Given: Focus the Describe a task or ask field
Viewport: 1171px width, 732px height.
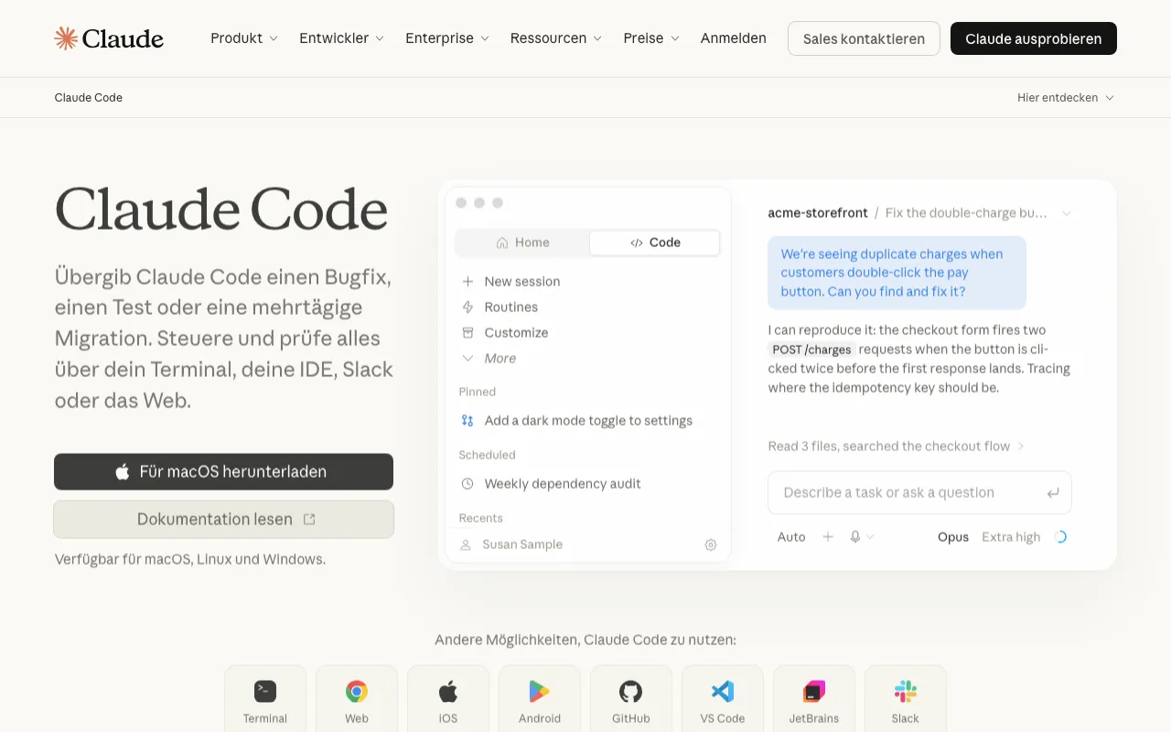Looking at the screenshot, I should (x=919, y=492).
